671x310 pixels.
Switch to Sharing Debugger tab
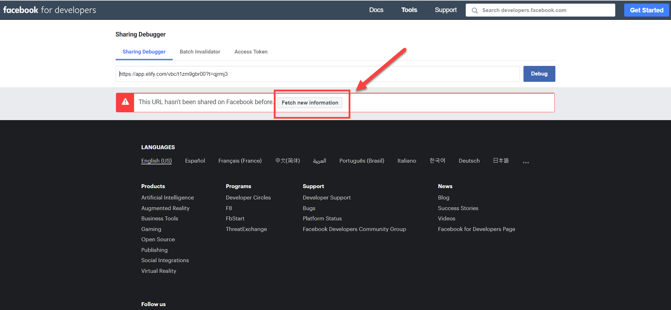click(144, 52)
